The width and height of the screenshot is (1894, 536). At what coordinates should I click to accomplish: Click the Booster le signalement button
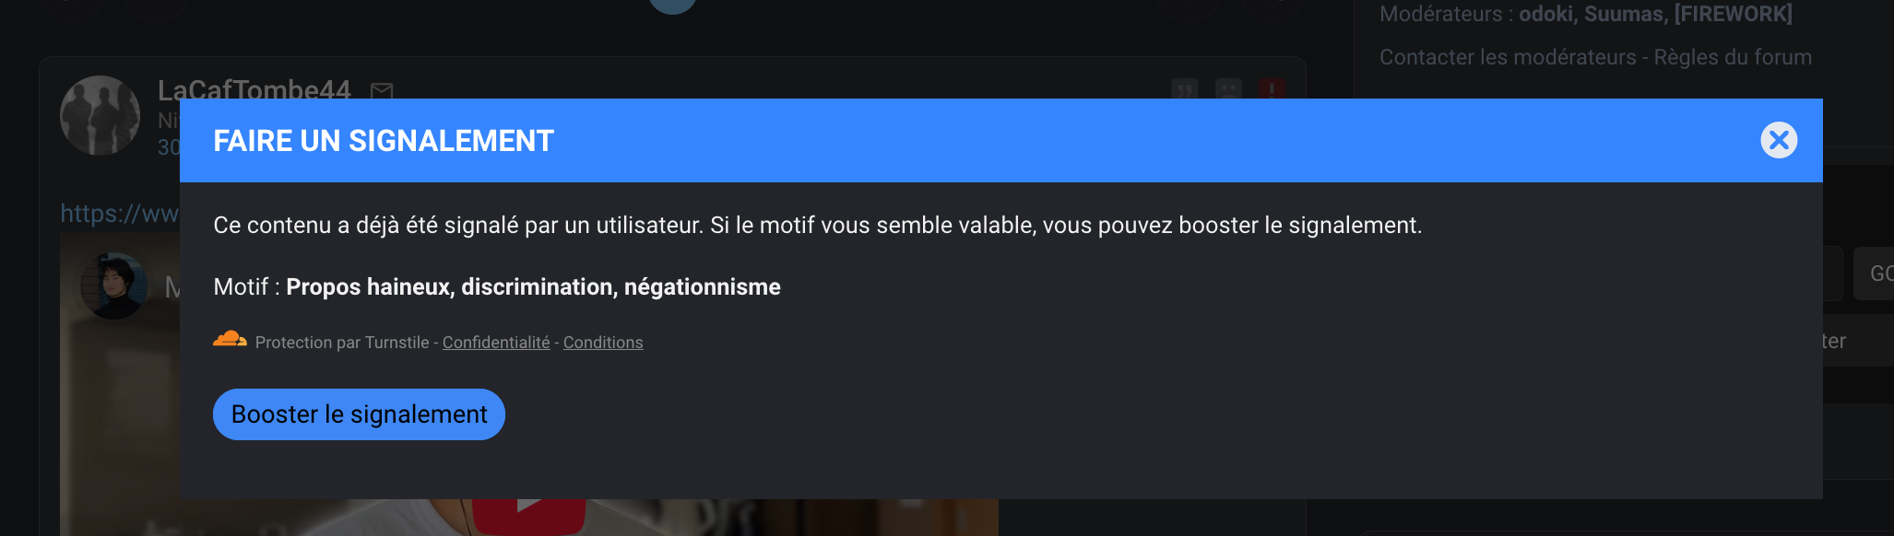pyautogui.click(x=359, y=414)
